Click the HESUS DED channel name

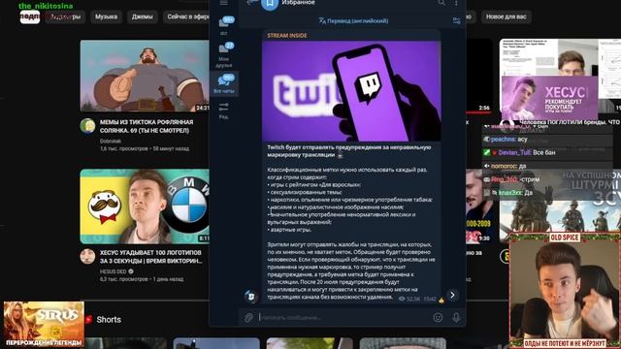tap(113, 271)
